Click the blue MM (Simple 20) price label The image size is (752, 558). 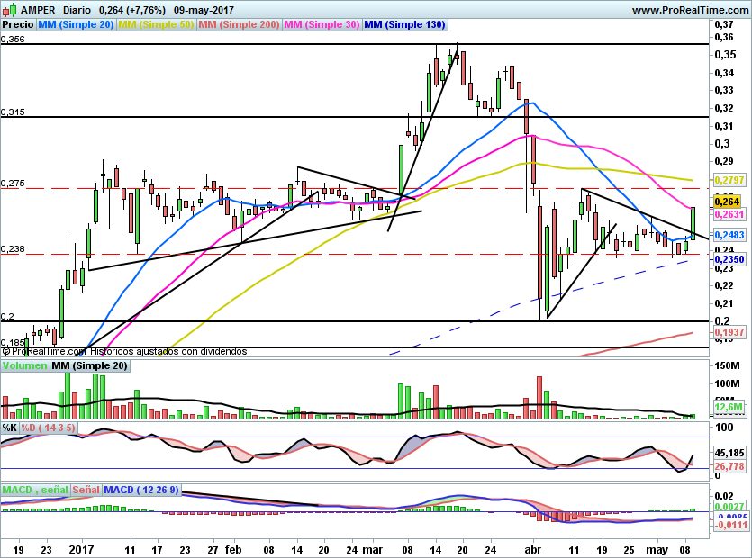(77, 25)
